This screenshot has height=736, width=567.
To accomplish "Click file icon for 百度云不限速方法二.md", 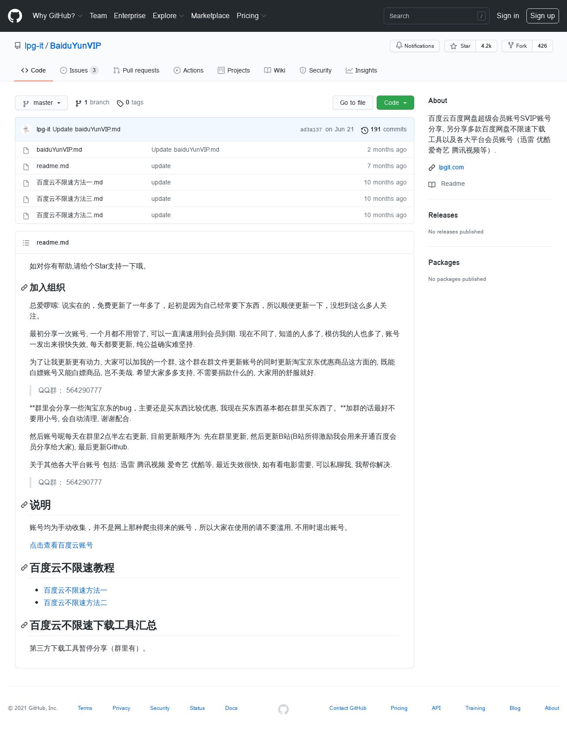I will coord(26,216).
